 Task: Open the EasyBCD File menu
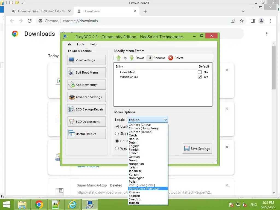click(69, 44)
